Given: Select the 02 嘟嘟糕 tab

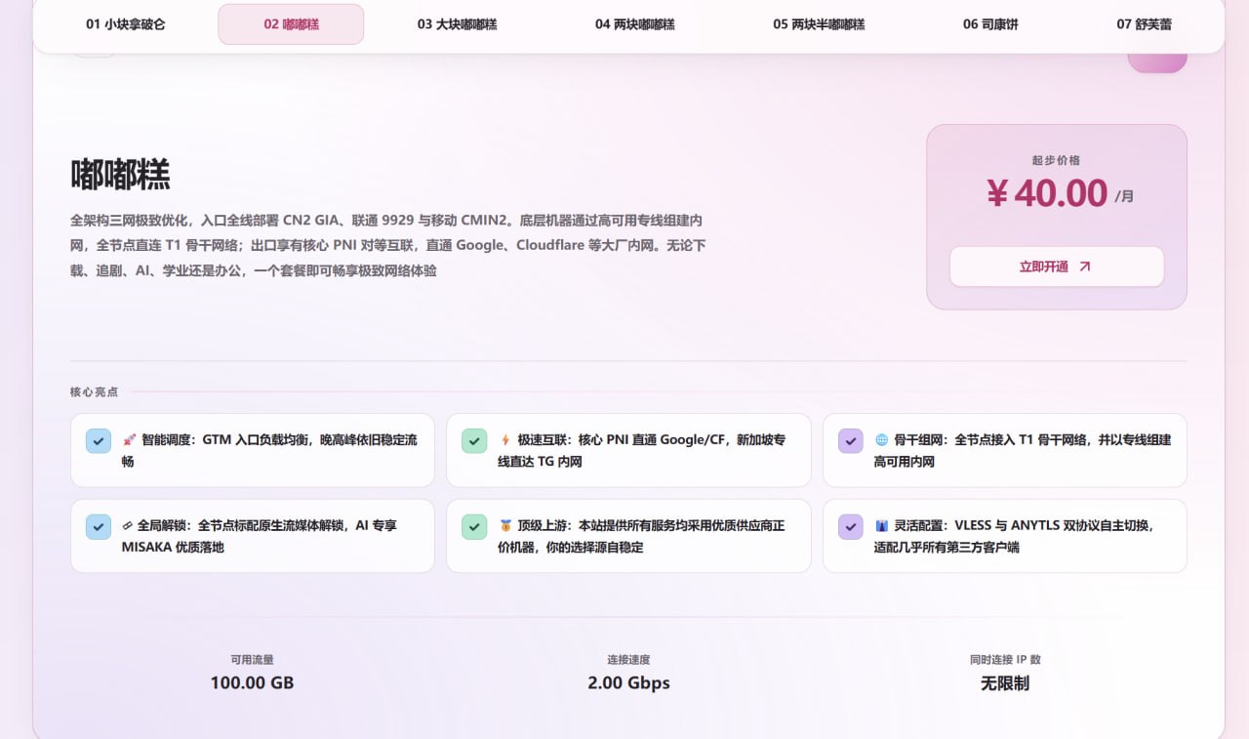Looking at the screenshot, I should (x=291, y=24).
